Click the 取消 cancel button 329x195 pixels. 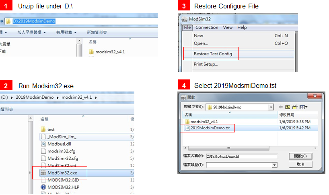(x=300, y=165)
